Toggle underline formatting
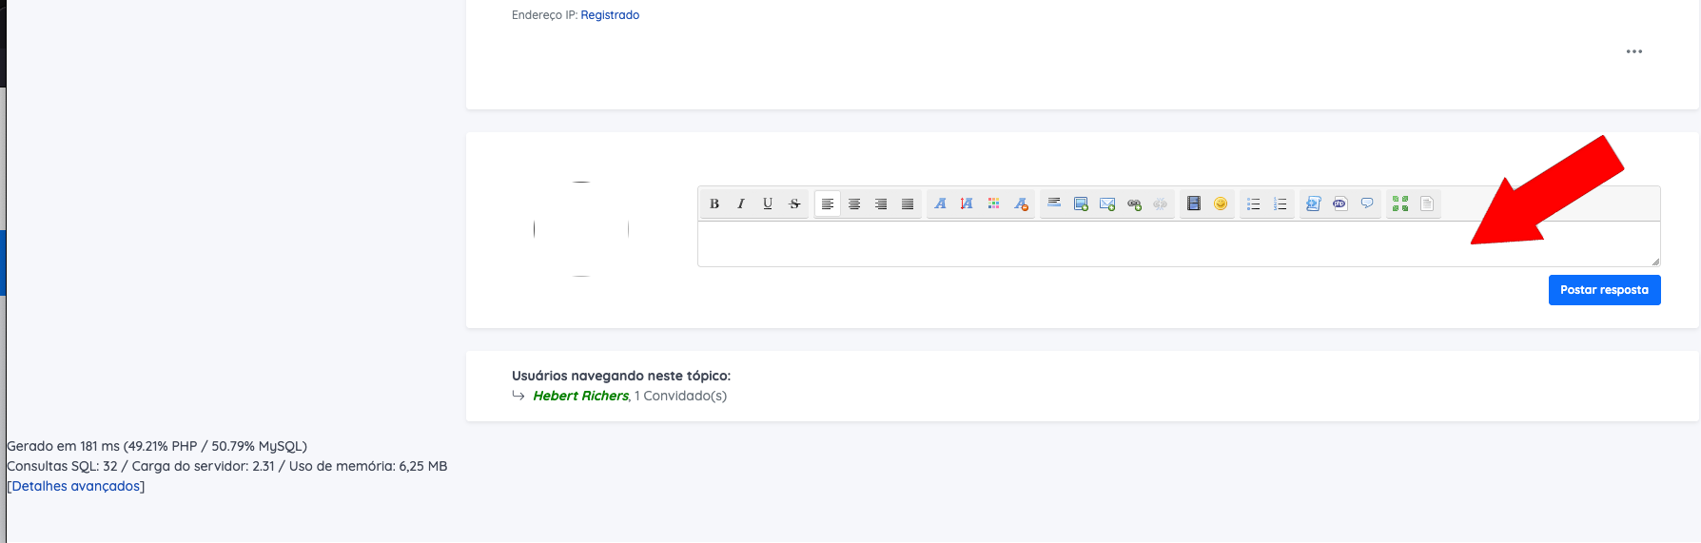The image size is (1701, 543). pyautogui.click(x=768, y=204)
